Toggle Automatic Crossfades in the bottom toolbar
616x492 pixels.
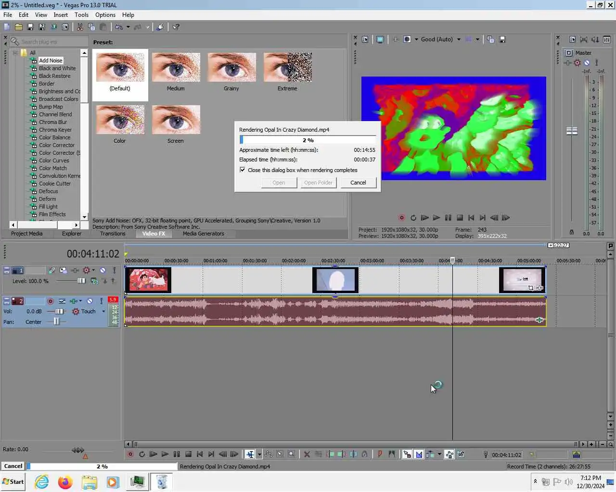419,454
